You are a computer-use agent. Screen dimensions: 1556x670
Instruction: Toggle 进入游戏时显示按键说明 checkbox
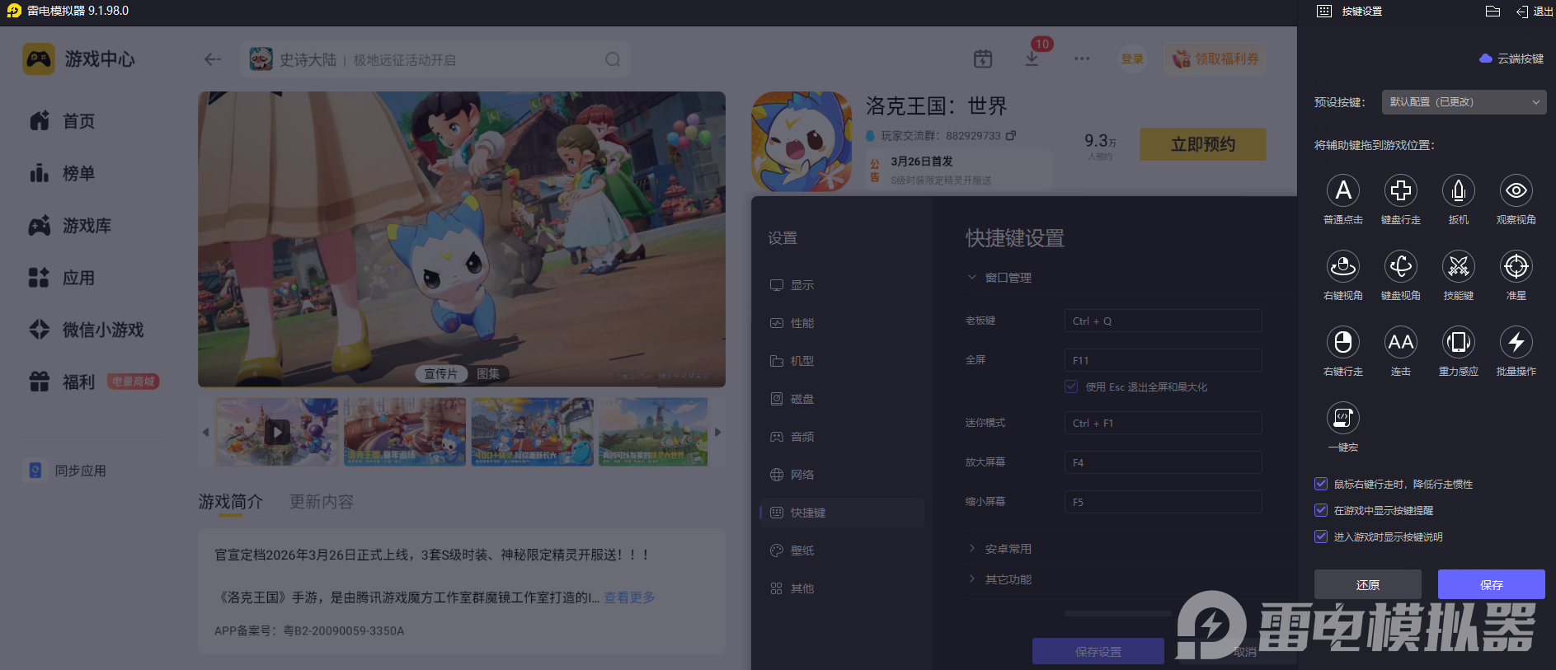(1321, 536)
